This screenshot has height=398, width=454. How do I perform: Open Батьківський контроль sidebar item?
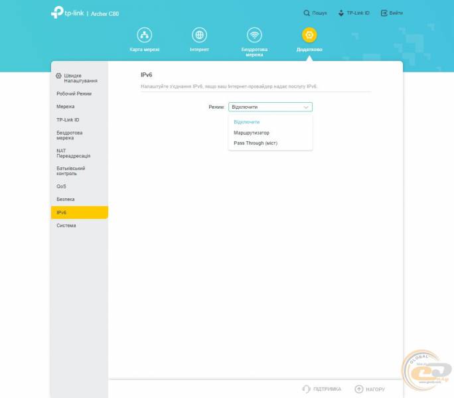coord(80,171)
